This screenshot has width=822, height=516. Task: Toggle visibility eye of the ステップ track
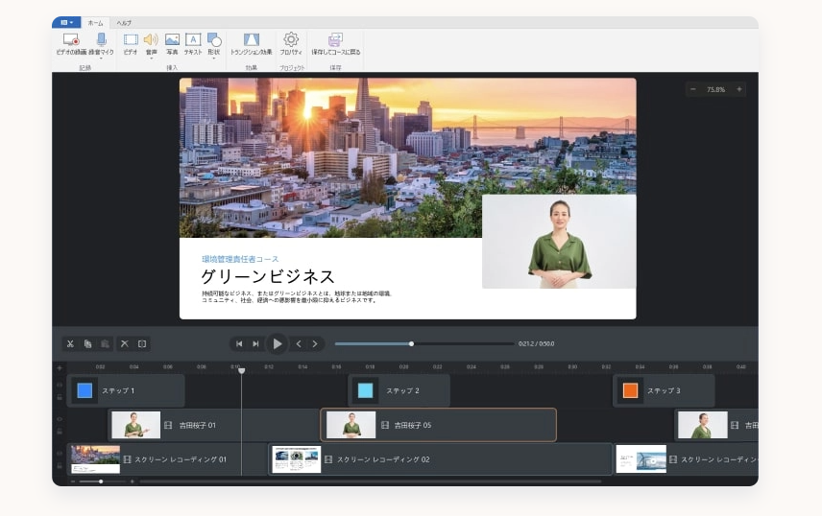point(60,385)
